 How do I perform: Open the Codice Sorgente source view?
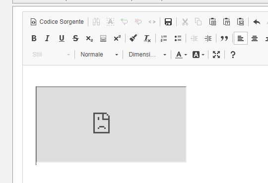click(x=57, y=22)
